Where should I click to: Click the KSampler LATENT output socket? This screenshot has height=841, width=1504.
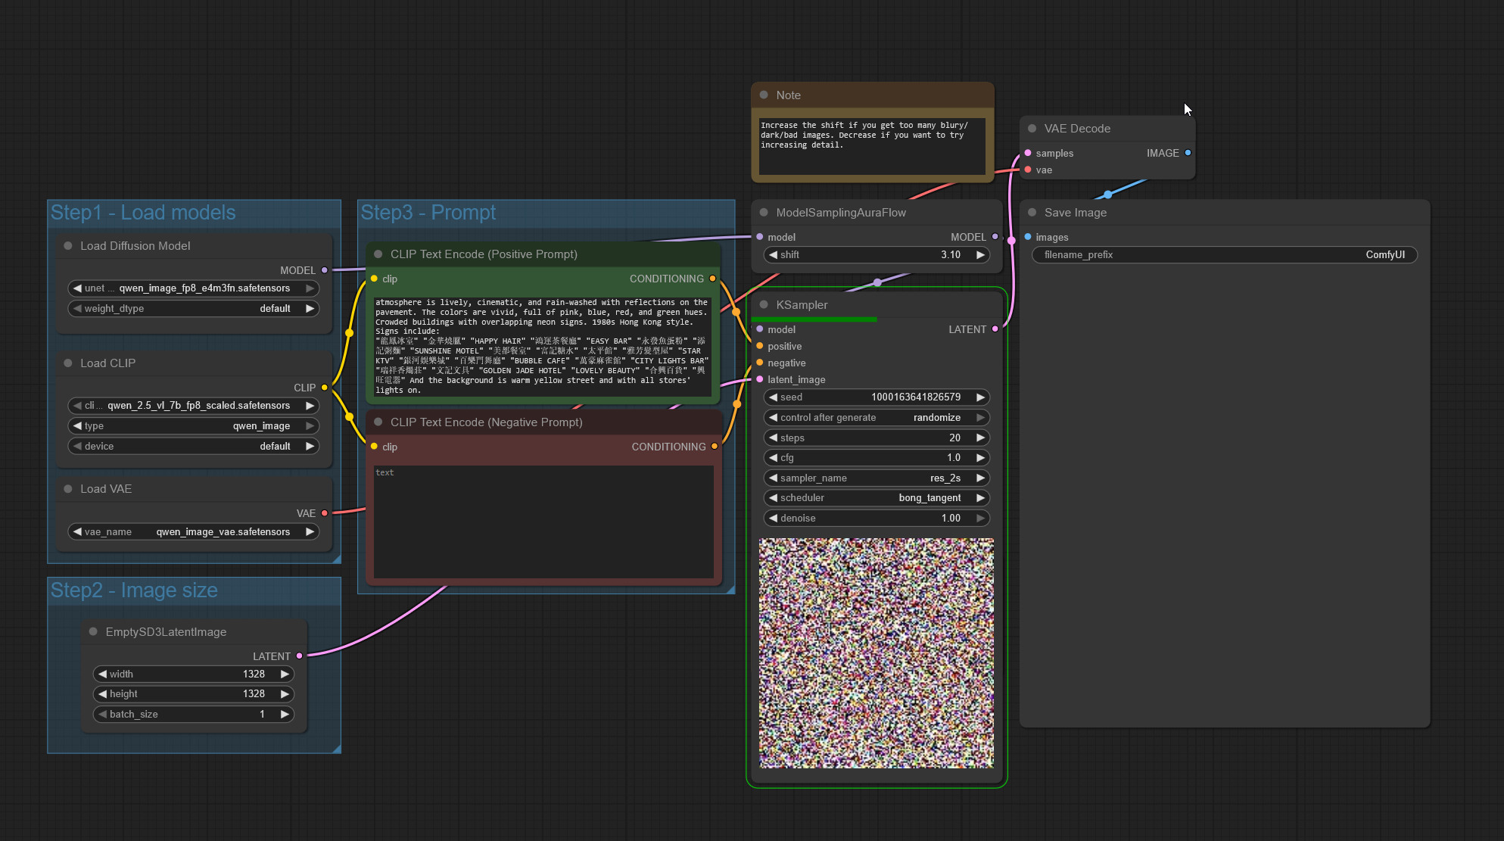point(995,329)
